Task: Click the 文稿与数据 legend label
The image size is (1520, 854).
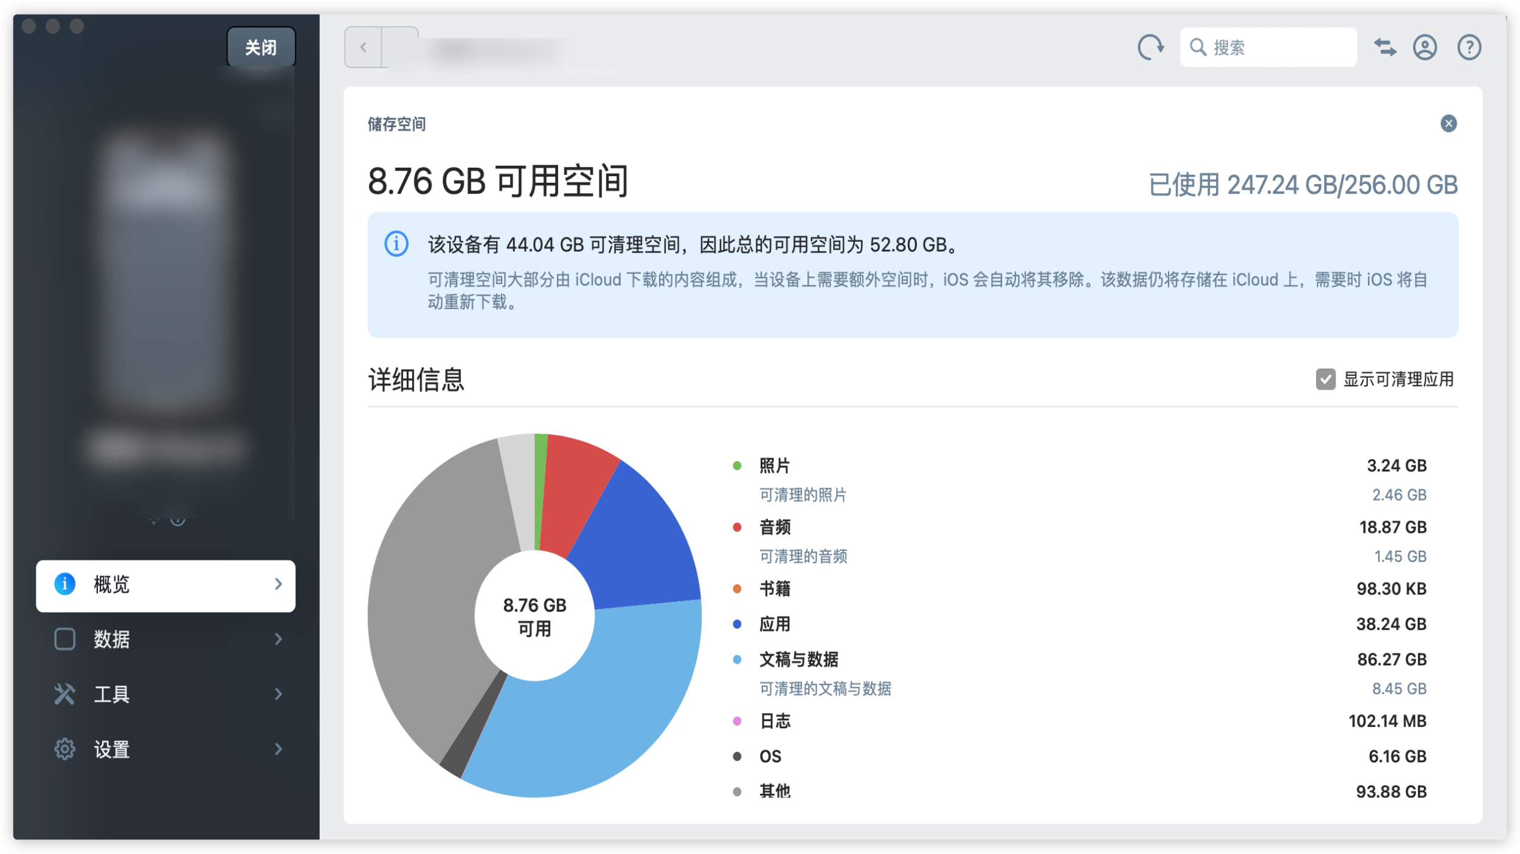Action: [x=798, y=660]
